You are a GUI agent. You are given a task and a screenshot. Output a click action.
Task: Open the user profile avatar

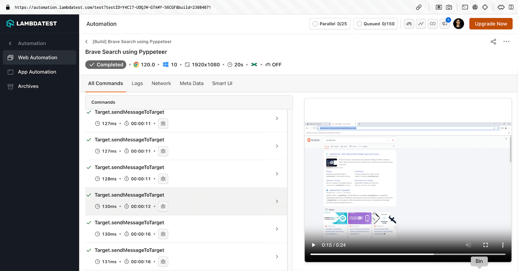458,24
